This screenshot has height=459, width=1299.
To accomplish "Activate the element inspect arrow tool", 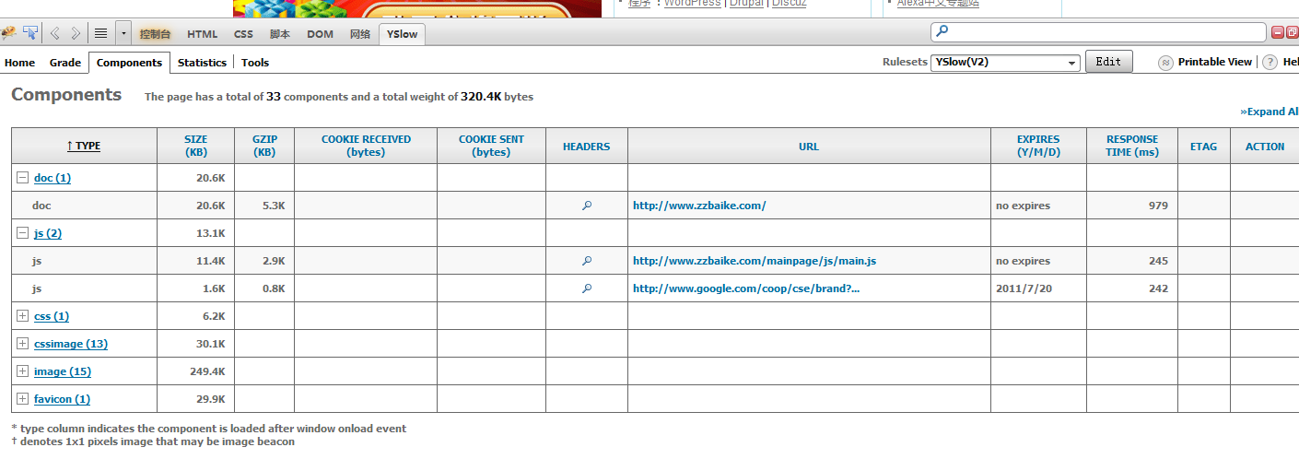I will click(30, 33).
